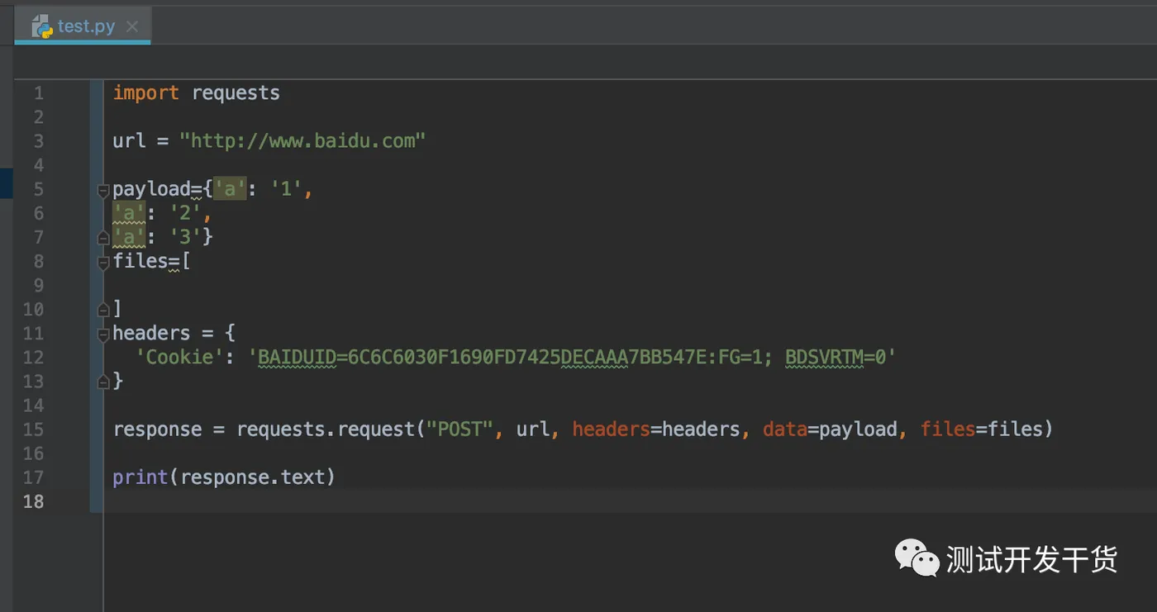This screenshot has height=612, width=1157.
Task: Click the 'headers=headers' argument on line 15
Action: 656,429
